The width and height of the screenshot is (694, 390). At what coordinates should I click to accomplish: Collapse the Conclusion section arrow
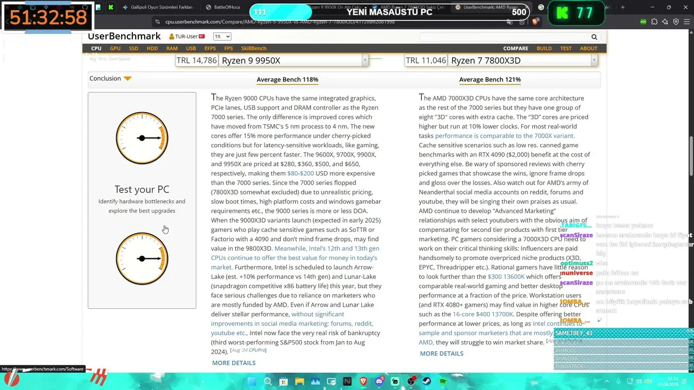pos(127,79)
